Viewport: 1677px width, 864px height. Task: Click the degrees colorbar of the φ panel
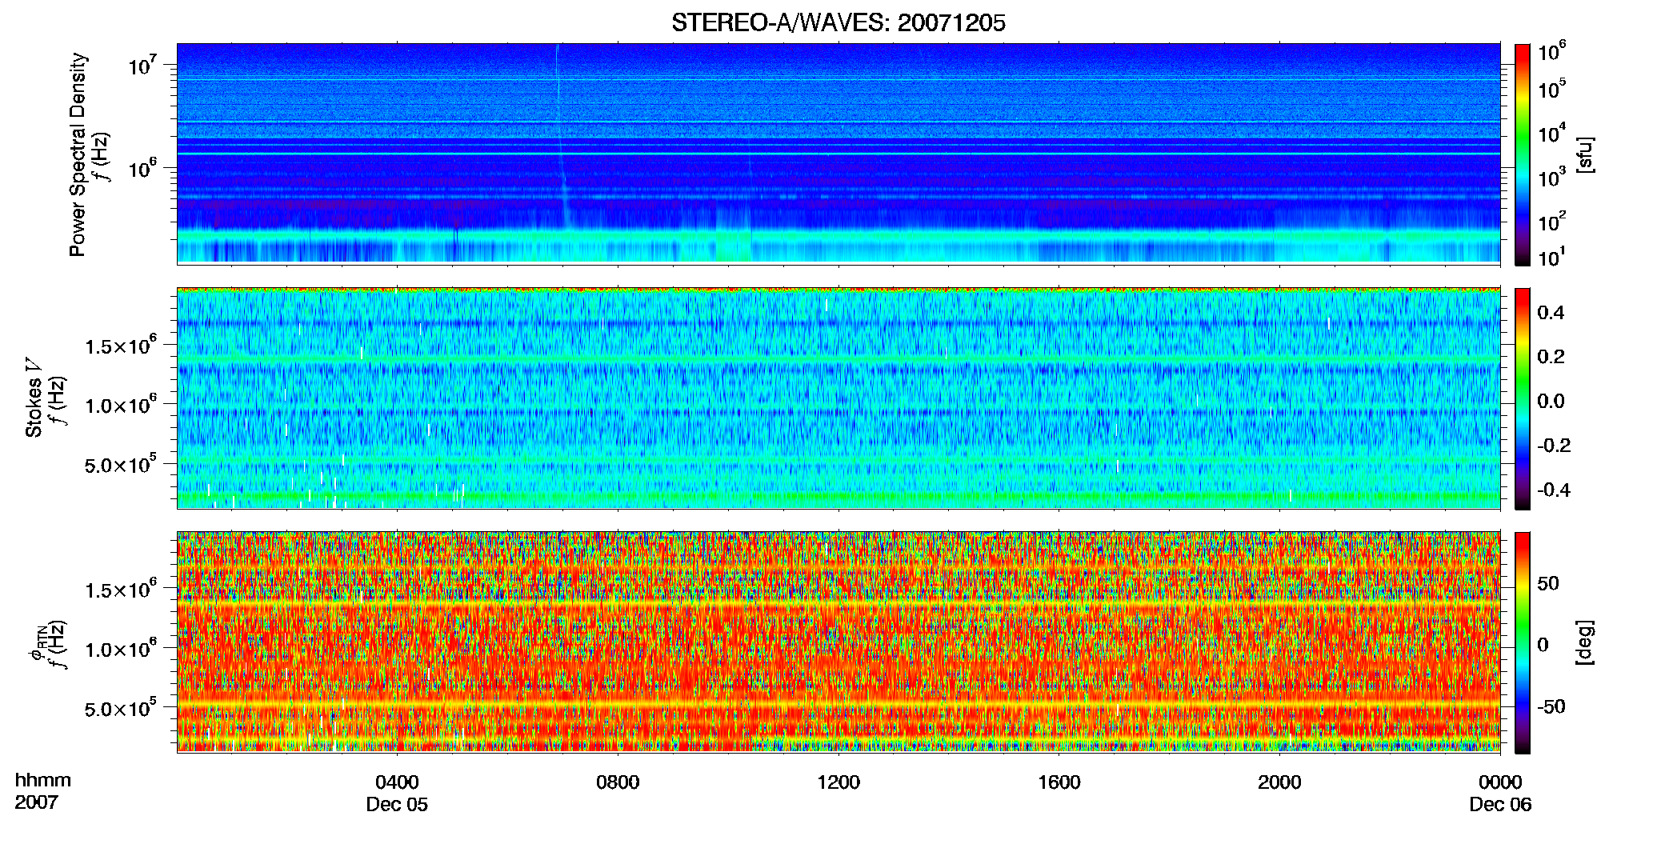tap(1523, 642)
